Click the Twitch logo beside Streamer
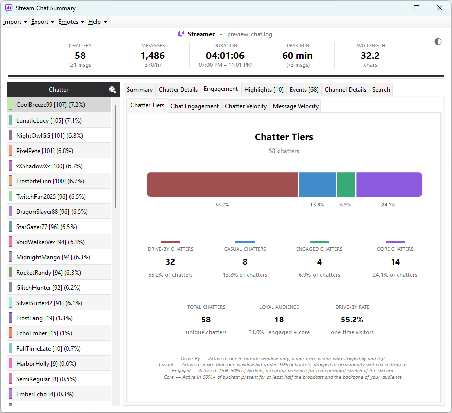This screenshot has height=413, width=452. (x=181, y=34)
